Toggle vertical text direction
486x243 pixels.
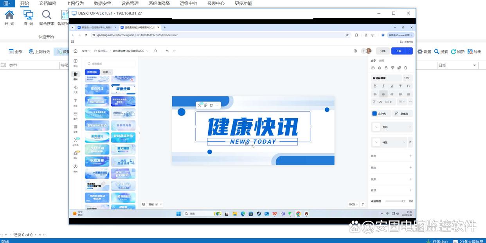tap(409, 86)
